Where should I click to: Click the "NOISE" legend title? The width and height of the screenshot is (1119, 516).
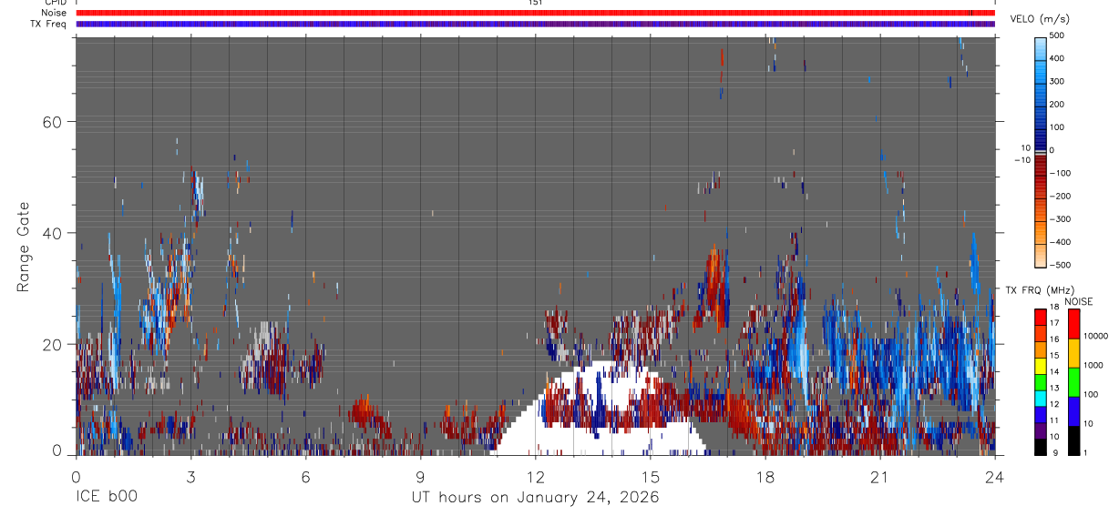pyautogui.click(x=1077, y=301)
